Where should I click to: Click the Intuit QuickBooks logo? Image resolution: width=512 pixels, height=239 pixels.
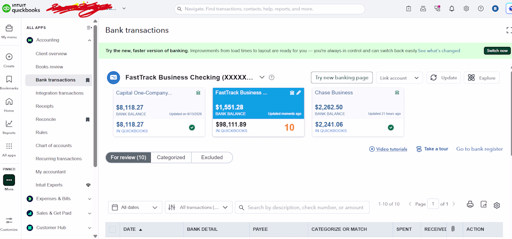[x=21, y=8]
